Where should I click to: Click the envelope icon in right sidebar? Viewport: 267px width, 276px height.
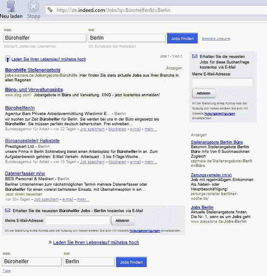[195, 56]
